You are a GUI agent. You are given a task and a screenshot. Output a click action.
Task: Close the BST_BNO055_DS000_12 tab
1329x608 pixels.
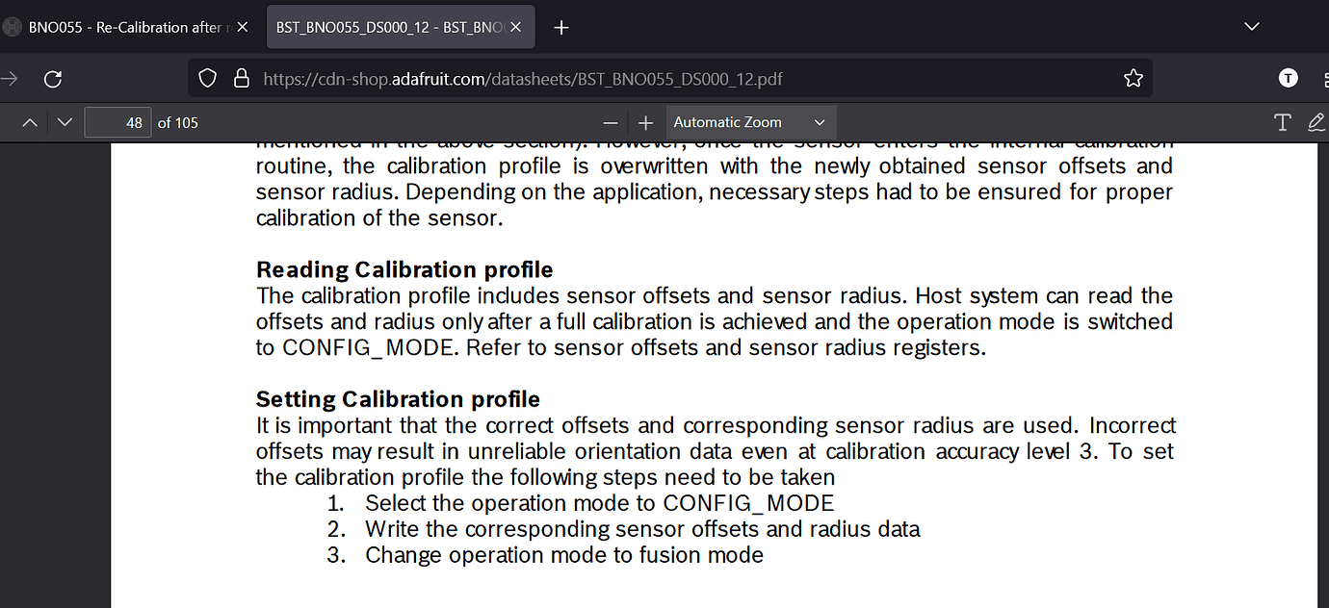pos(515,27)
